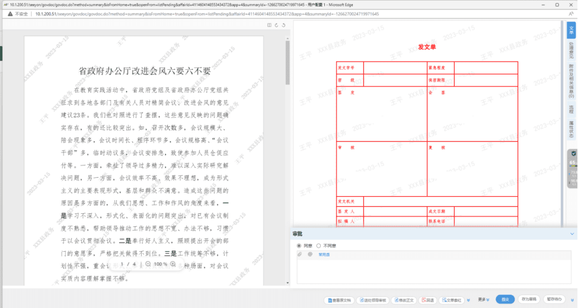The height and width of the screenshot is (308, 578).
Task: Click the 不安全 site warning icon in address bar
Action: [10, 14]
